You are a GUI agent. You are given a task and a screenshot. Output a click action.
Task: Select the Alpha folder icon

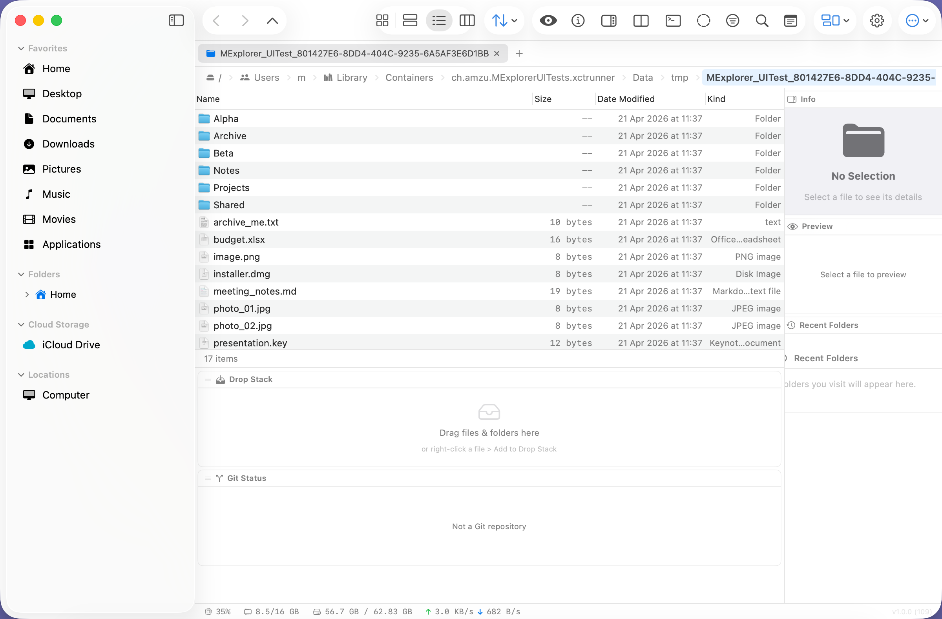pos(204,118)
